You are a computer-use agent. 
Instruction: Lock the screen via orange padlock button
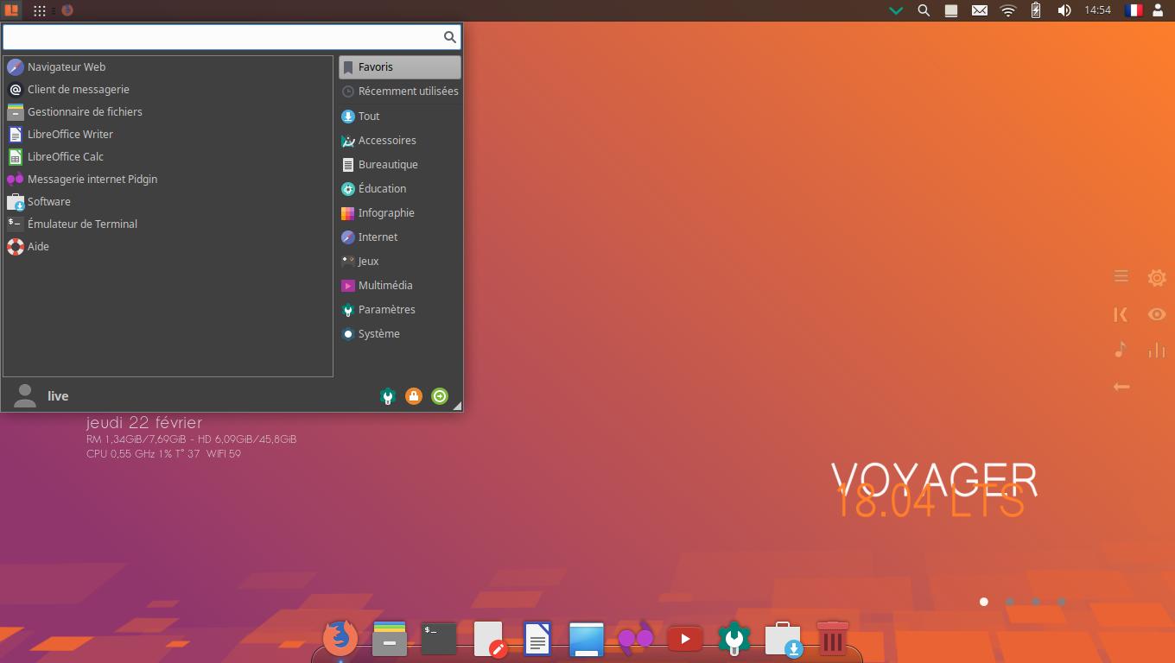tap(414, 396)
